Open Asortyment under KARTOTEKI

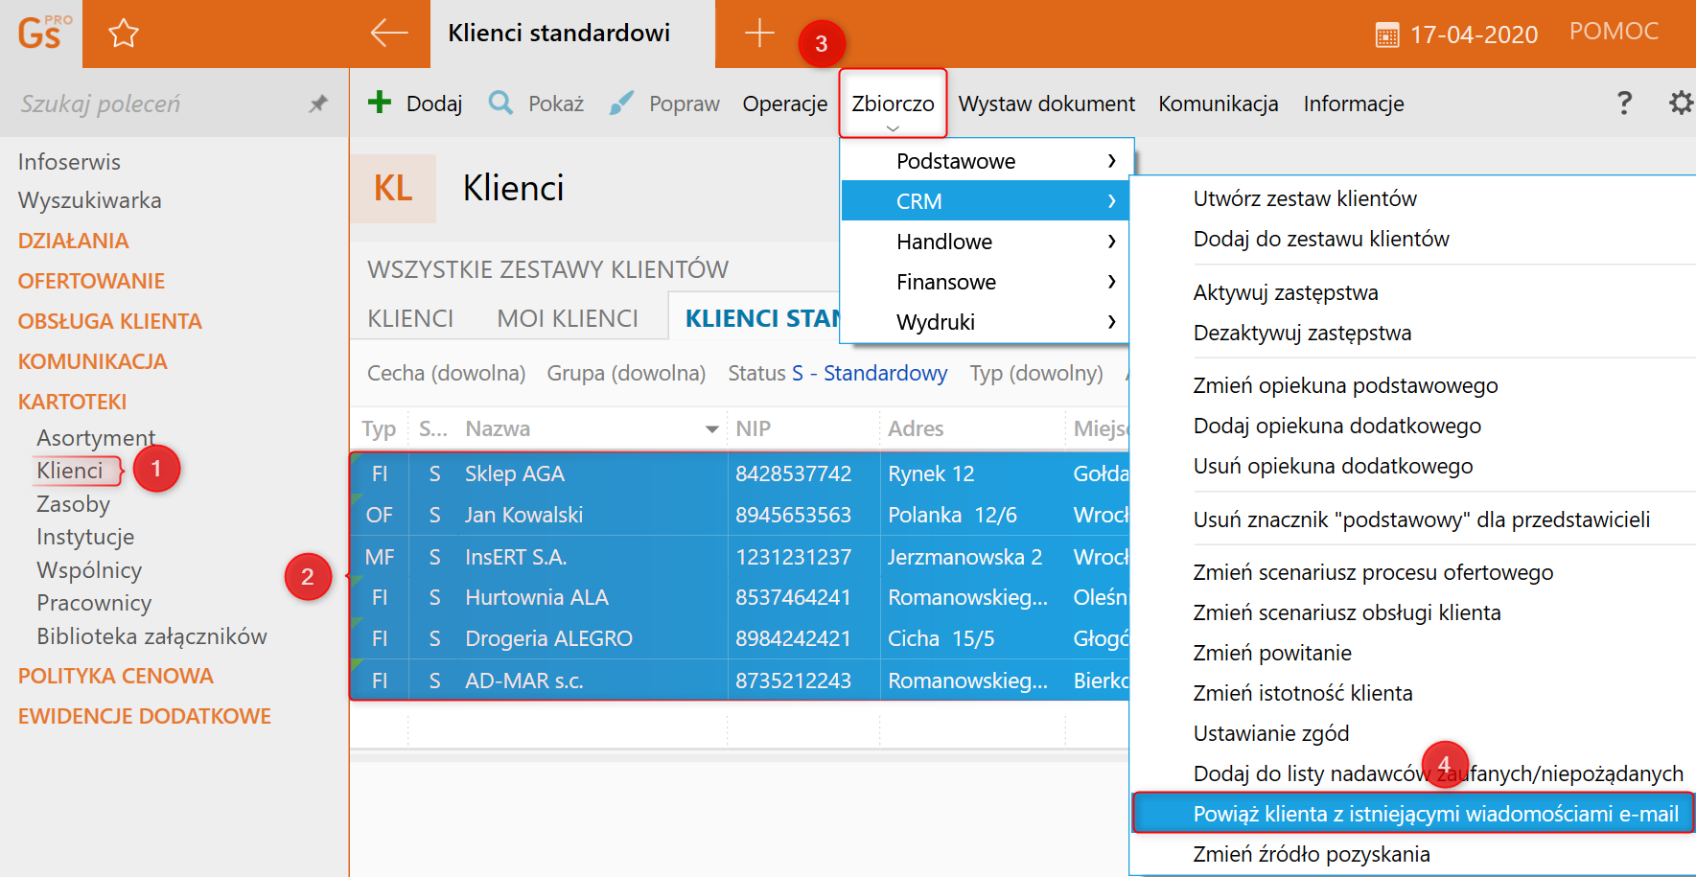click(95, 438)
